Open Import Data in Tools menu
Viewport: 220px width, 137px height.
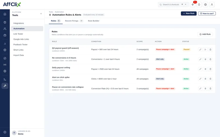27,55
